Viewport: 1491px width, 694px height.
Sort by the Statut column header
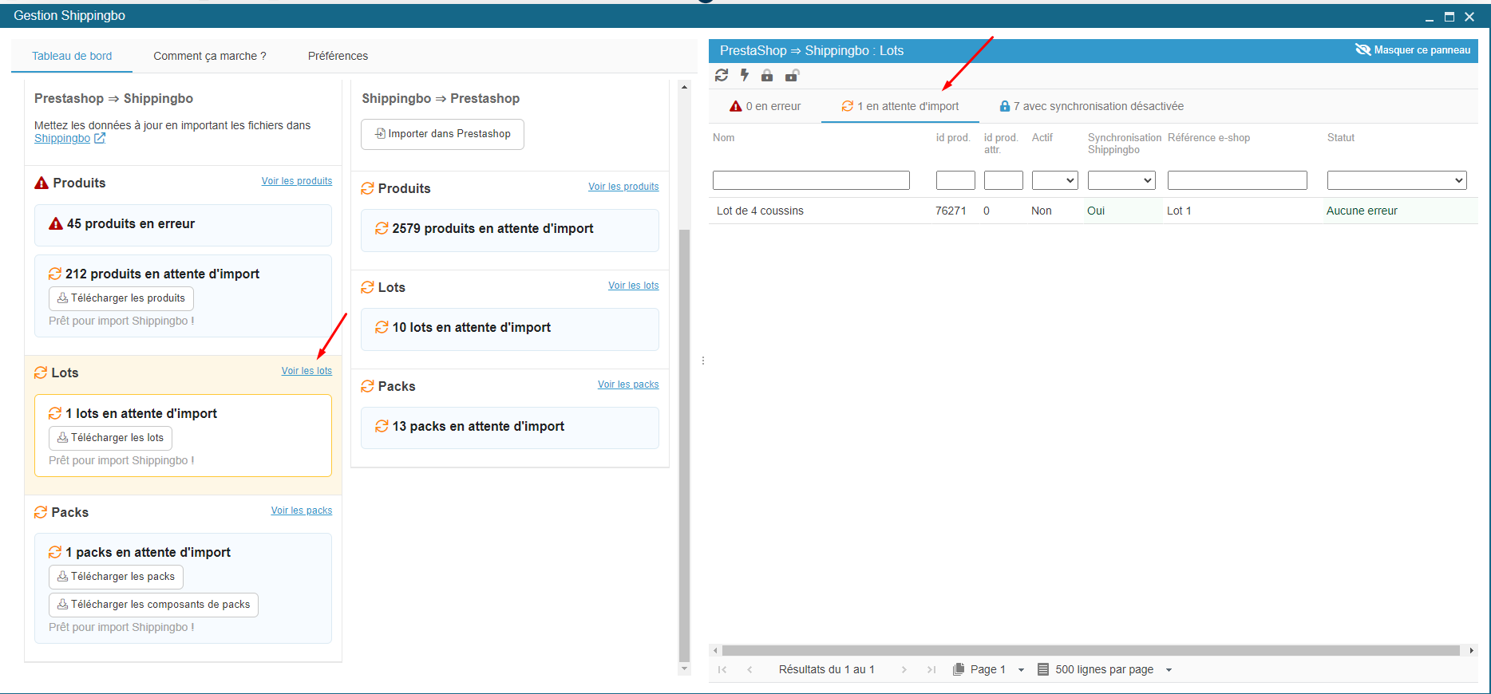click(1341, 138)
